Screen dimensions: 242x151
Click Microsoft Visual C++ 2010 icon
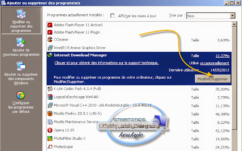coord(50,105)
